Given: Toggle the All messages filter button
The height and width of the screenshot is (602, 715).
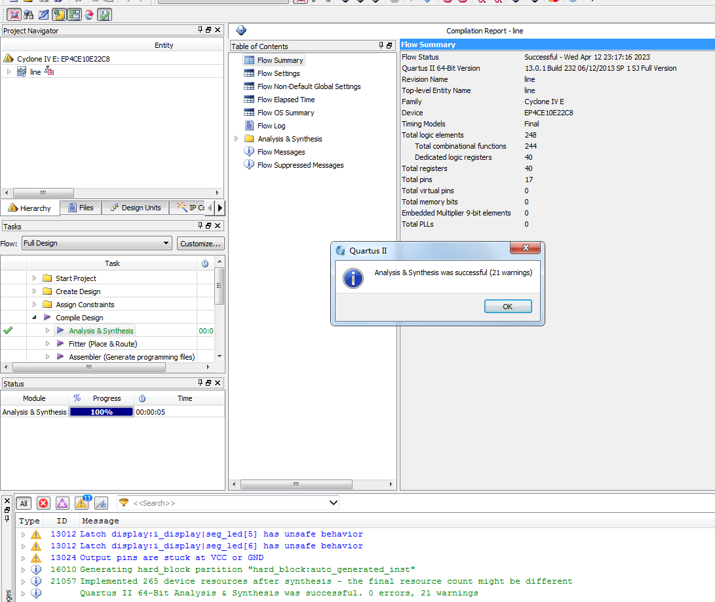Looking at the screenshot, I should (24, 503).
